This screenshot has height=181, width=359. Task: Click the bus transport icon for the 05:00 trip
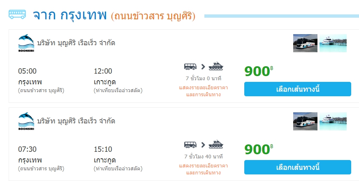(190, 66)
